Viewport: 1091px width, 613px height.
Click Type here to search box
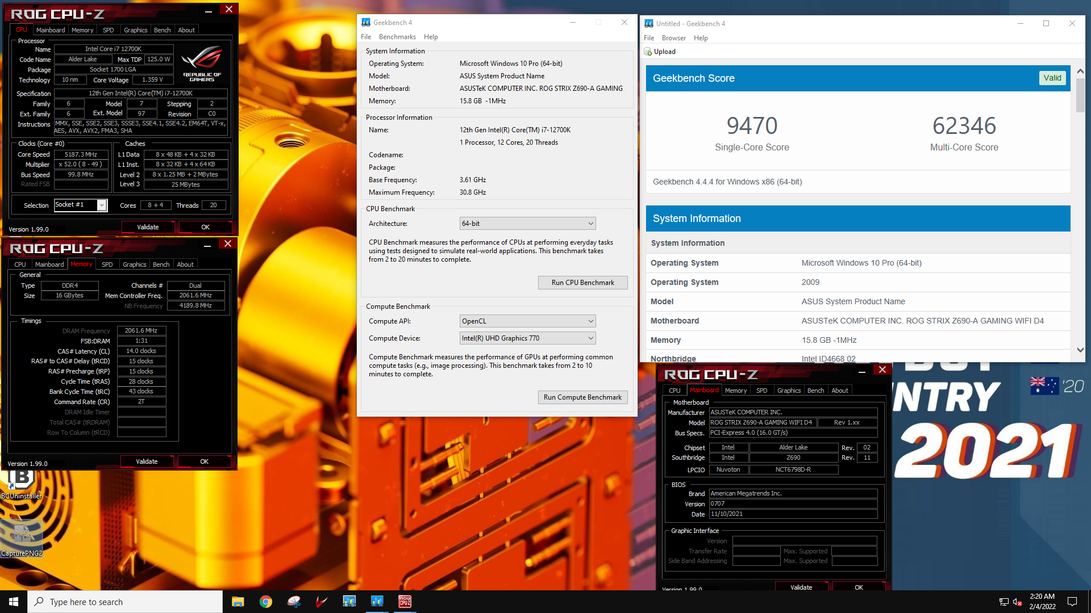click(x=125, y=602)
